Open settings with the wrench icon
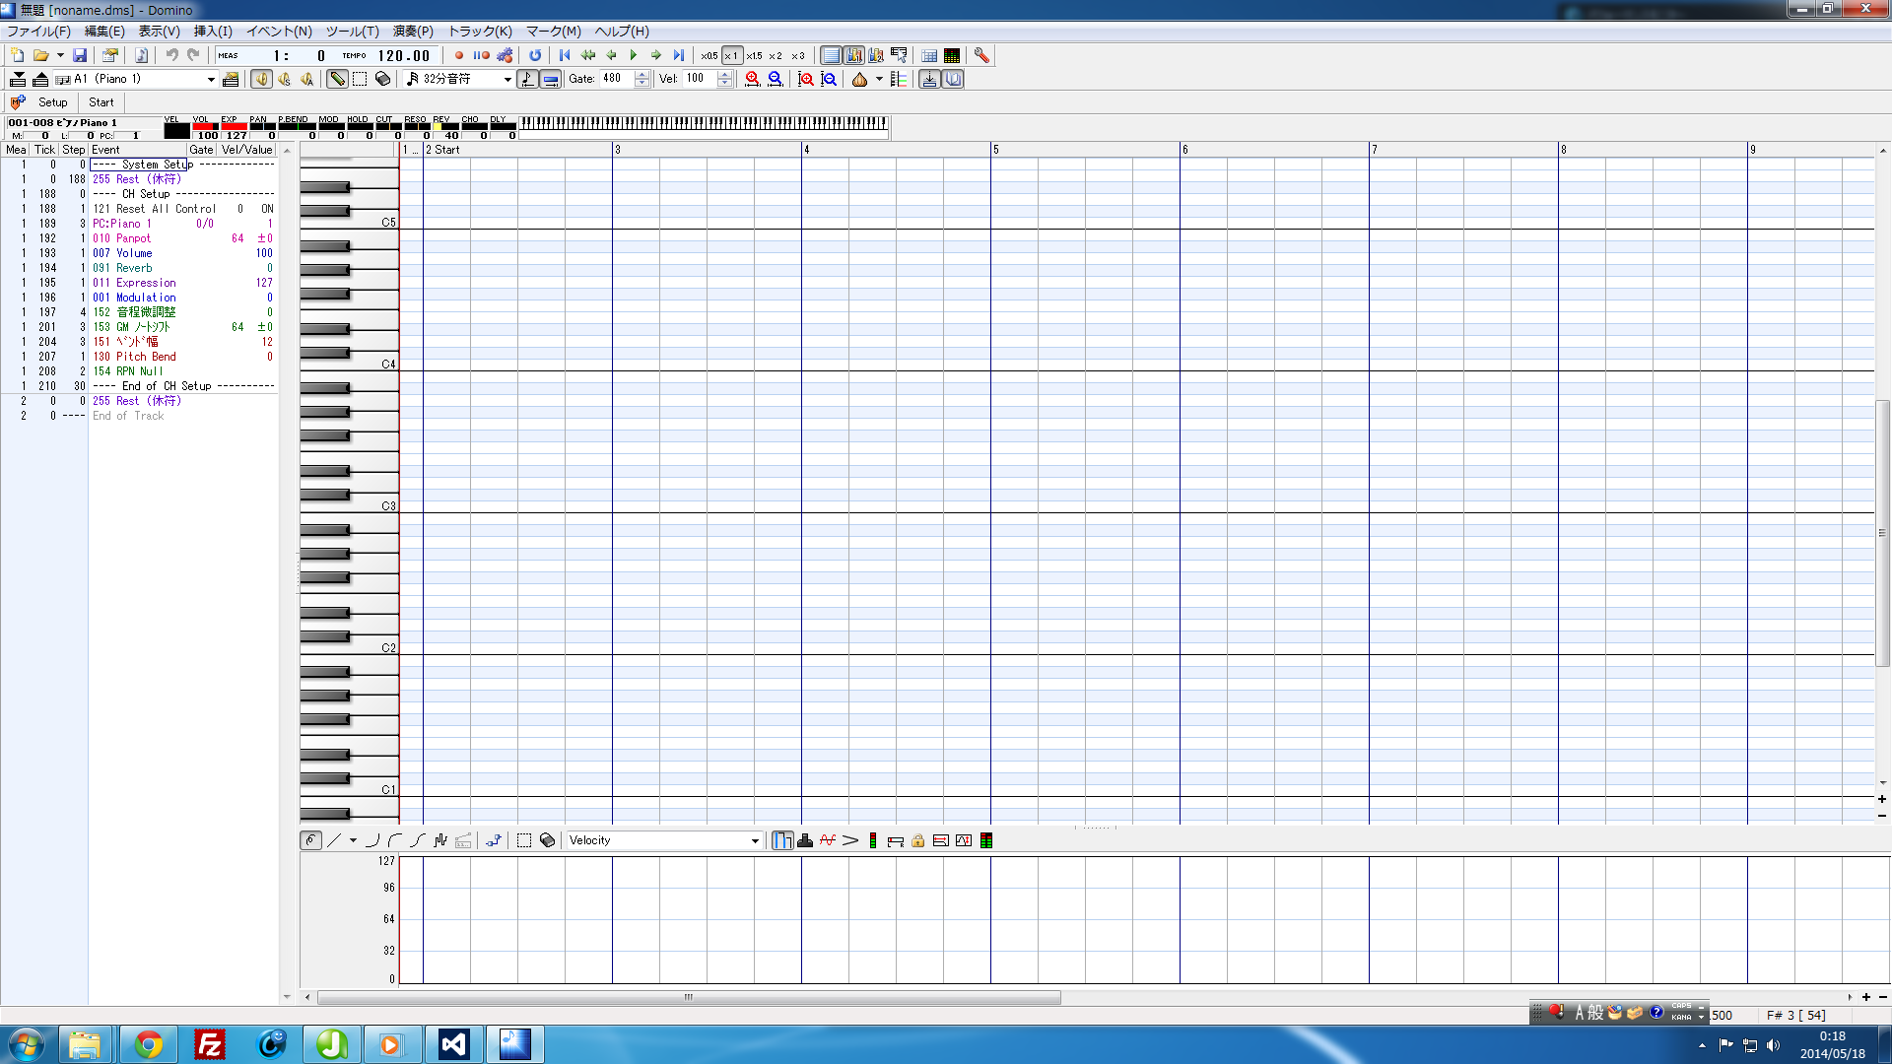1892x1064 pixels. tap(981, 56)
